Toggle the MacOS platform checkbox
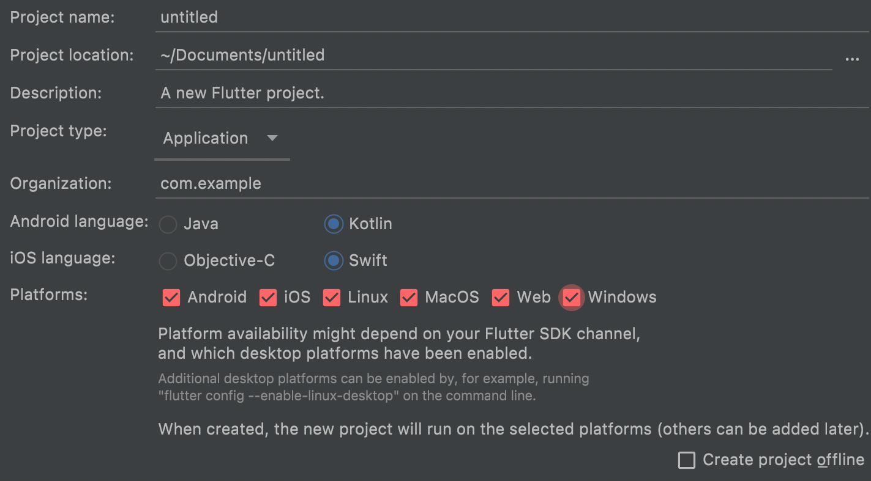Image resolution: width=871 pixels, height=481 pixels. click(409, 298)
